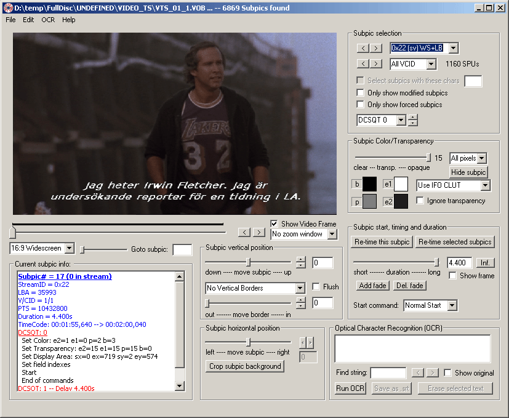Viewport: 509px width, 418px height.
Task: Open the No Vertical Borders dropdown
Action: coord(300,287)
